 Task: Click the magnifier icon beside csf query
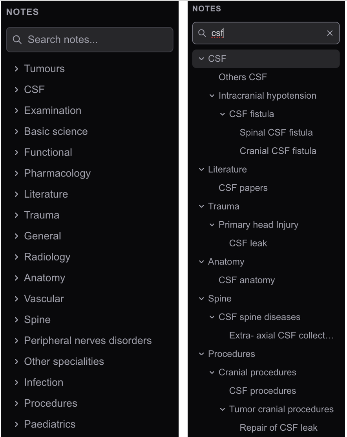click(x=202, y=33)
